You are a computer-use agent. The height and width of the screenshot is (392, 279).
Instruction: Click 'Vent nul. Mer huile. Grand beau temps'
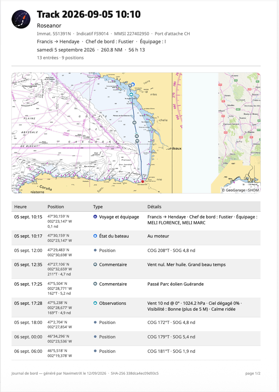(187, 264)
